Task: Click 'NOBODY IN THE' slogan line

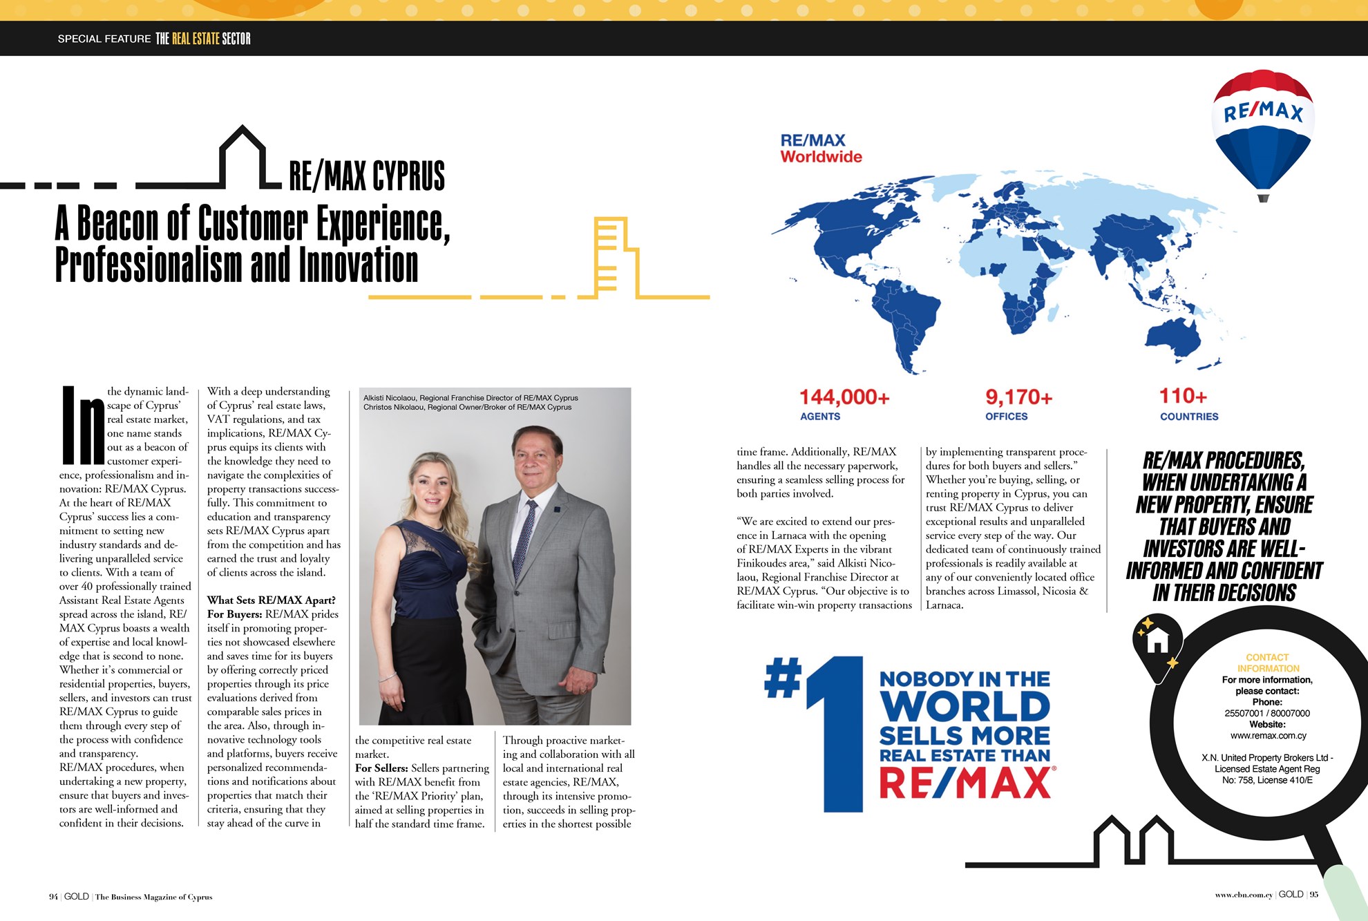Action: pyautogui.click(x=965, y=680)
